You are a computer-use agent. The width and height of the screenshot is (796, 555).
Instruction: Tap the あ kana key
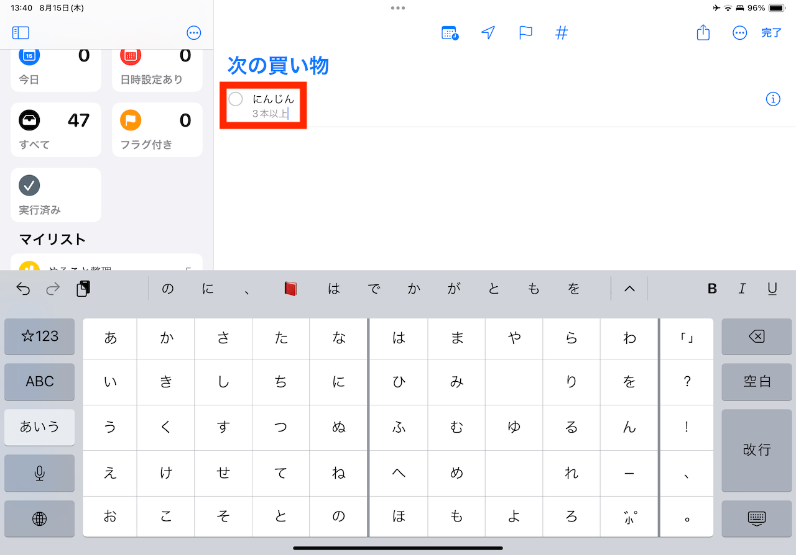coord(110,338)
